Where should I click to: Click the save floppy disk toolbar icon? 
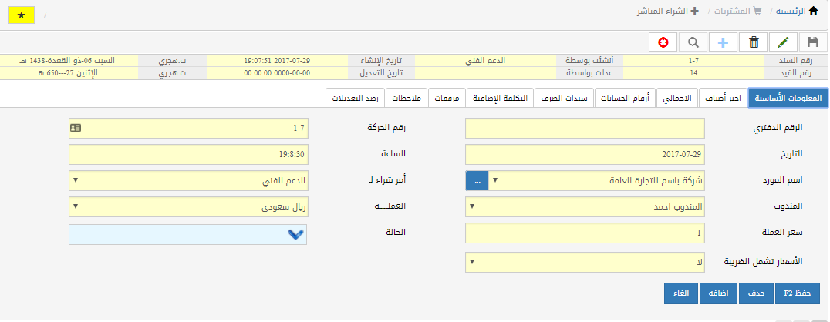(x=812, y=43)
